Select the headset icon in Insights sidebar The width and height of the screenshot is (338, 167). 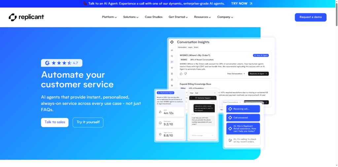coord(172,56)
